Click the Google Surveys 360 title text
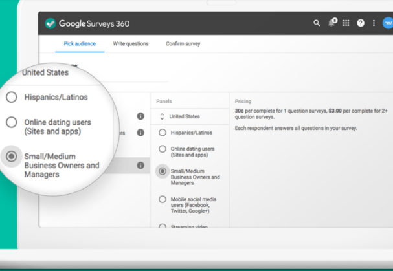Viewport: 393px width, 271px height. 95,23
